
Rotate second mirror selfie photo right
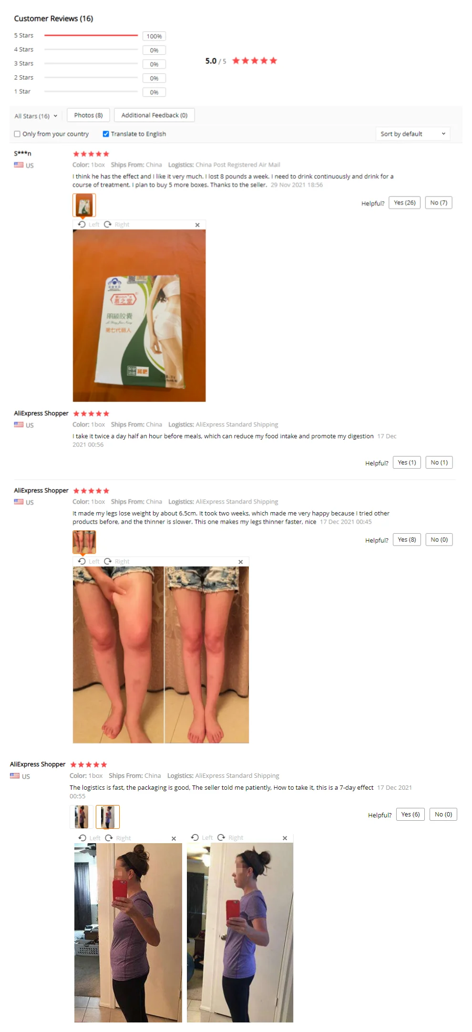pos(230,837)
